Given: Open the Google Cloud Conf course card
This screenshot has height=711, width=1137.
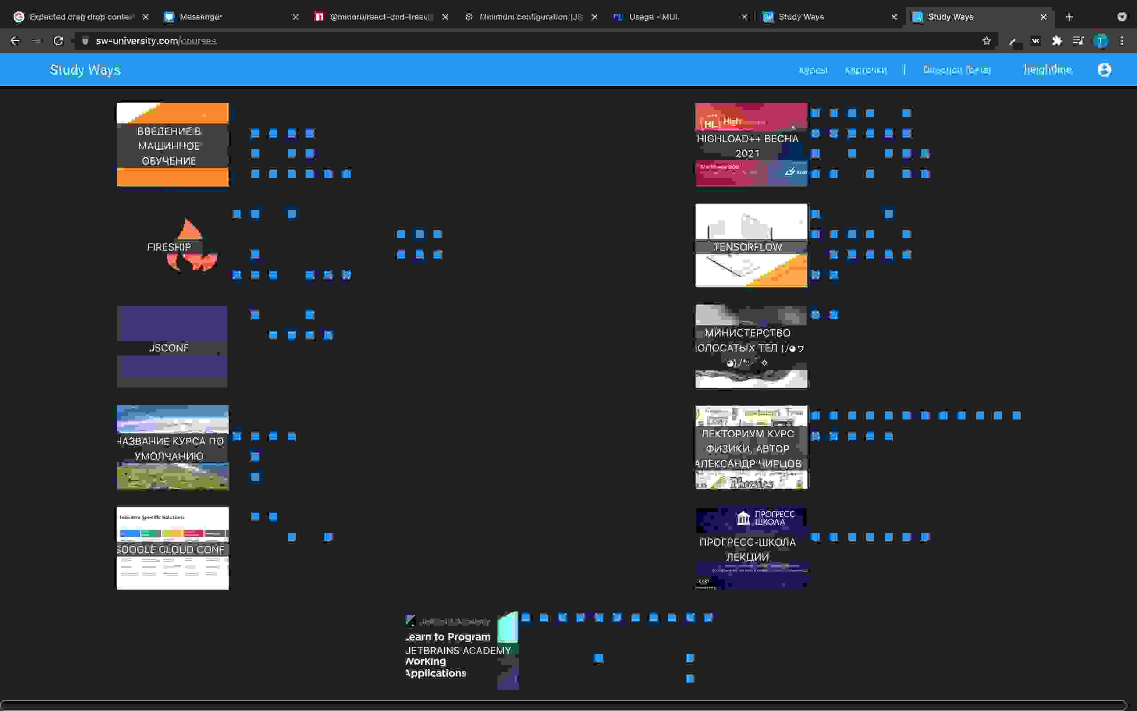Looking at the screenshot, I should [x=173, y=548].
